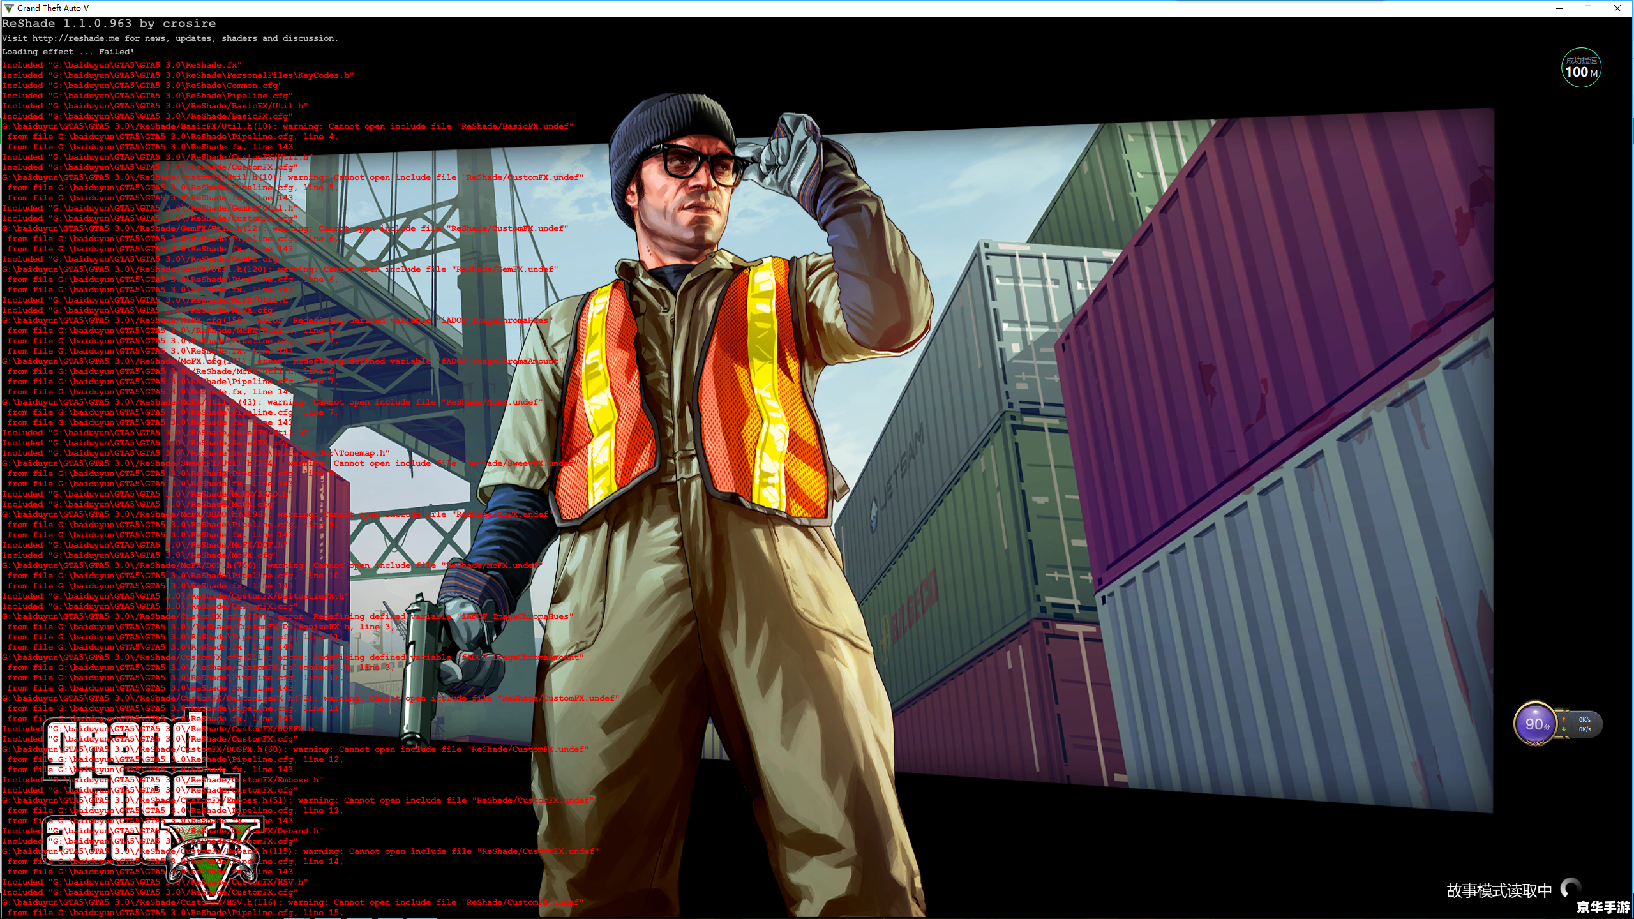
Task: Close the Grand Theft Auto V window
Action: coord(1617,8)
